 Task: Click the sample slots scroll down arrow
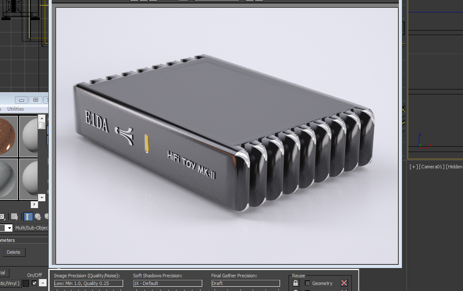click(41, 197)
